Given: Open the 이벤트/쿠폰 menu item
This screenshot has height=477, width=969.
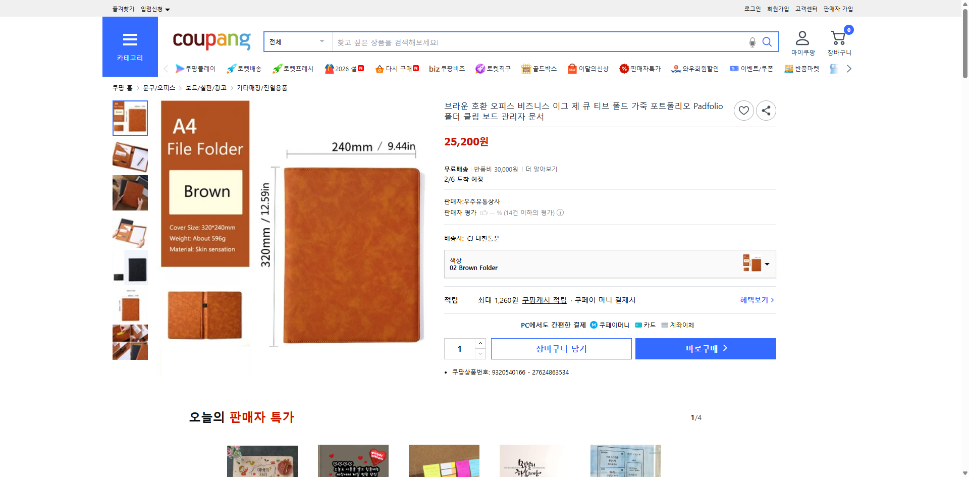Looking at the screenshot, I should pyautogui.click(x=751, y=68).
